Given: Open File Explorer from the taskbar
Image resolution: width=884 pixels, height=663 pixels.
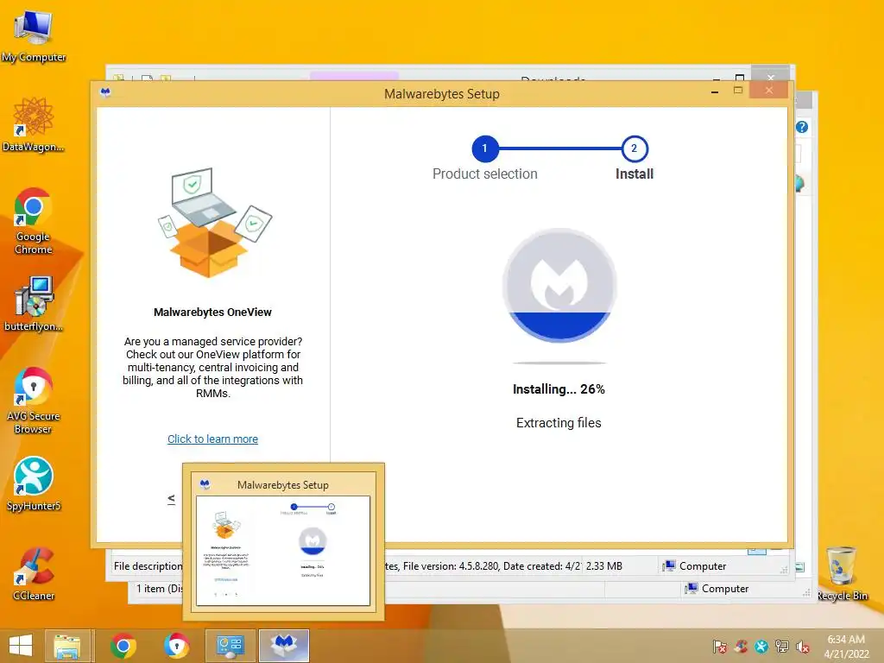Looking at the screenshot, I should coord(67,646).
